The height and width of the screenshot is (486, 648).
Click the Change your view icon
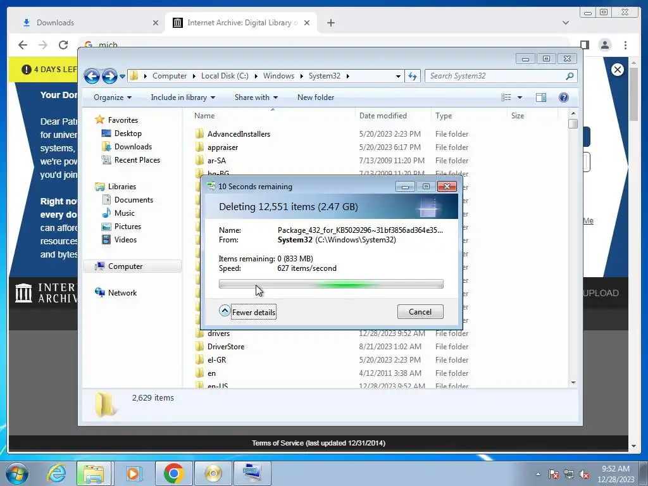[x=506, y=97]
